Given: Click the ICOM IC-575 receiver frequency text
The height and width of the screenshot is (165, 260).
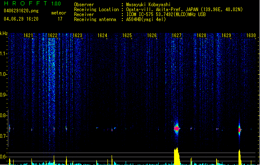Looking at the screenshot, I should pyautogui.click(x=166, y=14).
